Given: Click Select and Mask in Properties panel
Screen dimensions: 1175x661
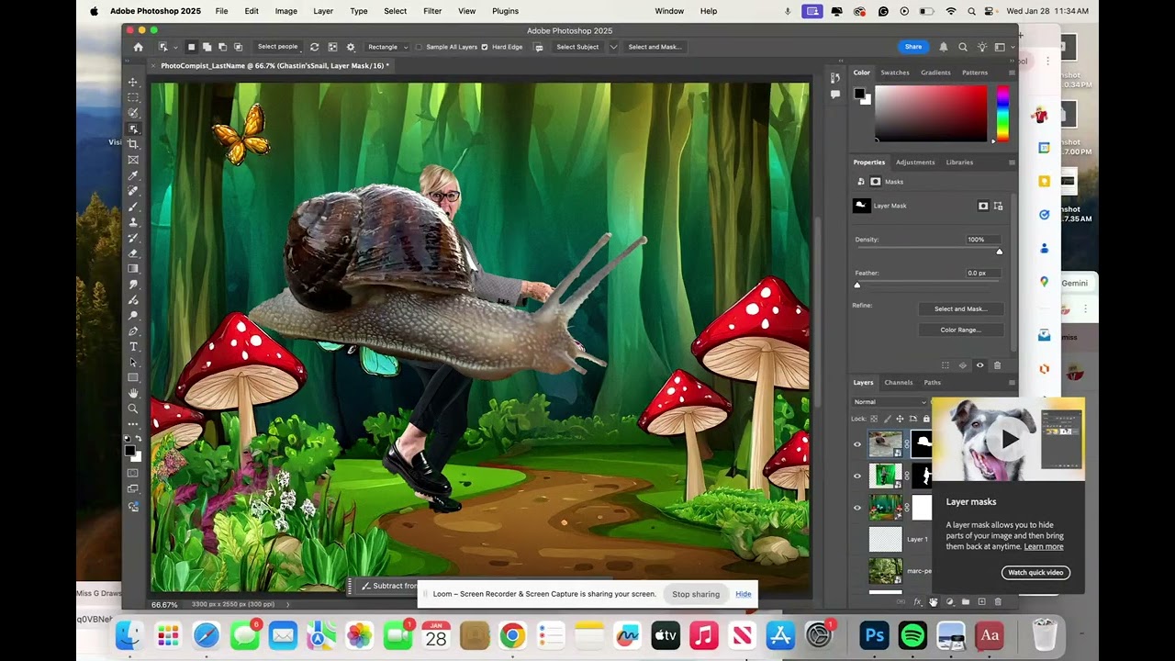Looking at the screenshot, I should pos(961,309).
